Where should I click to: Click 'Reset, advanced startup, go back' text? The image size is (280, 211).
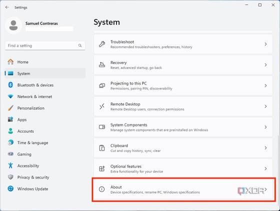(x=136, y=68)
